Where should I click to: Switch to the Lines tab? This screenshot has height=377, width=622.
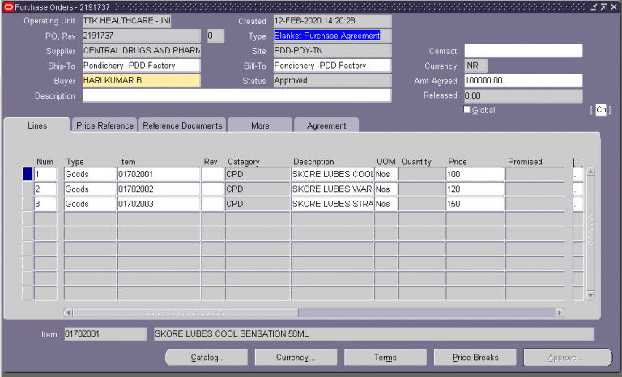[37, 125]
